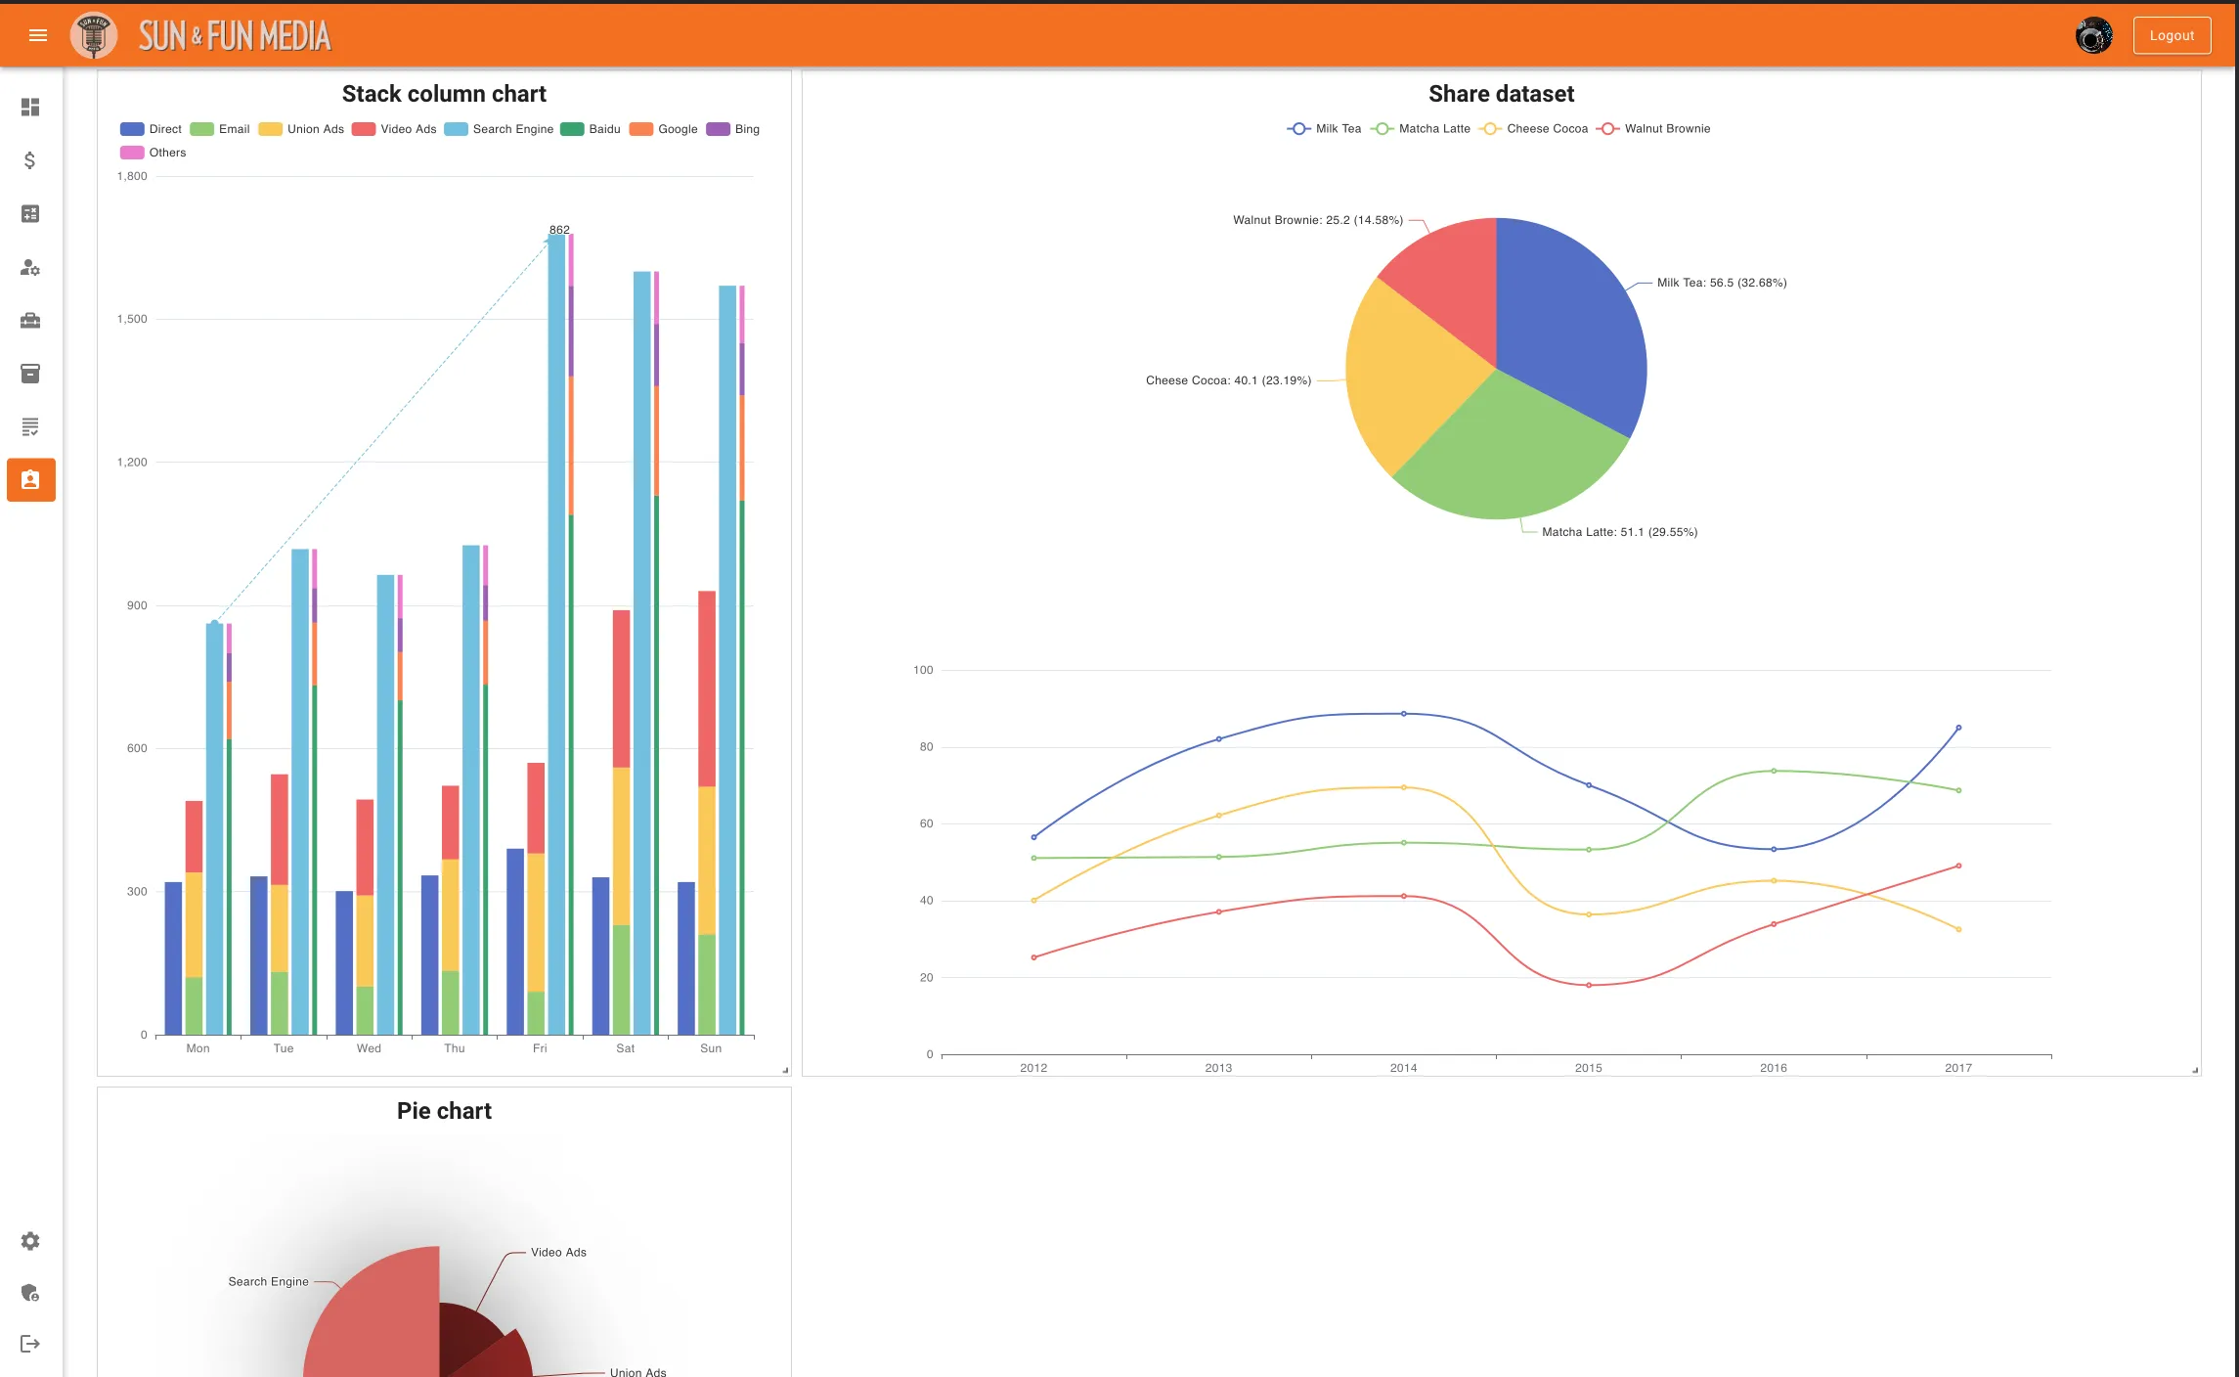The width and height of the screenshot is (2239, 1377).
Task: Open the user avatar profile picture
Action: tap(2093, 35)
